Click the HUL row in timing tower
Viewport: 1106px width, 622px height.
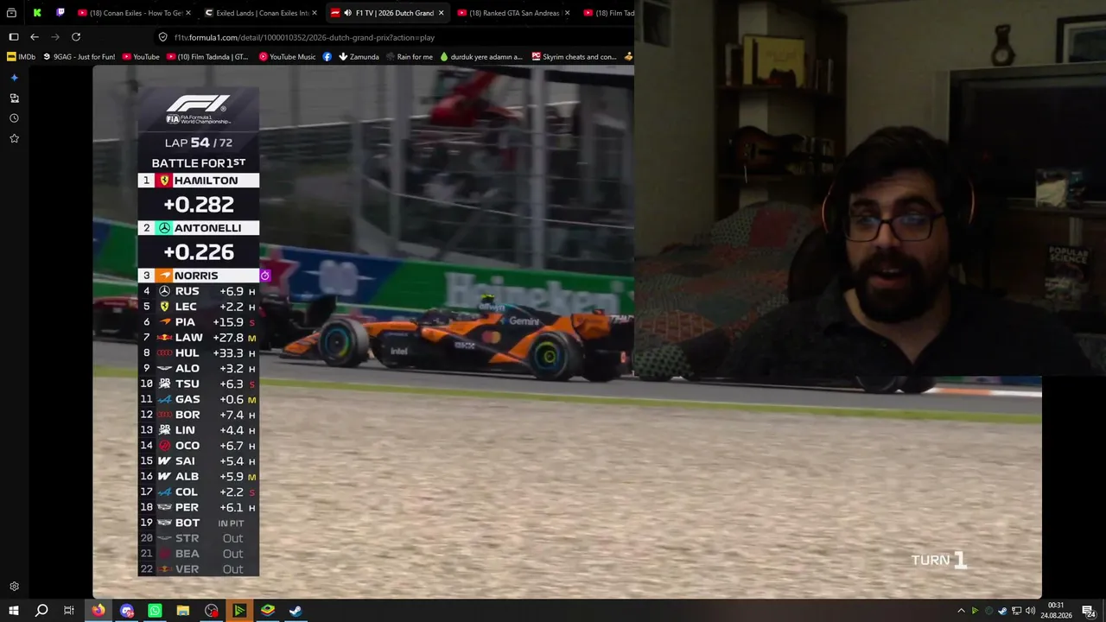[x=199, y=353]
